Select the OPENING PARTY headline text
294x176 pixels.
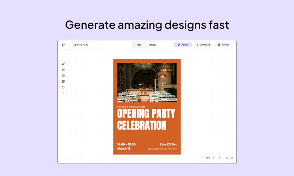coord(146,114)
